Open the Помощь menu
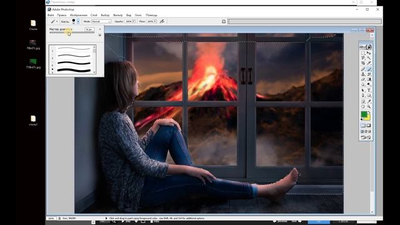Image resolution: width=400 pixels, height=225 pixels. click(x=151, y=15)
